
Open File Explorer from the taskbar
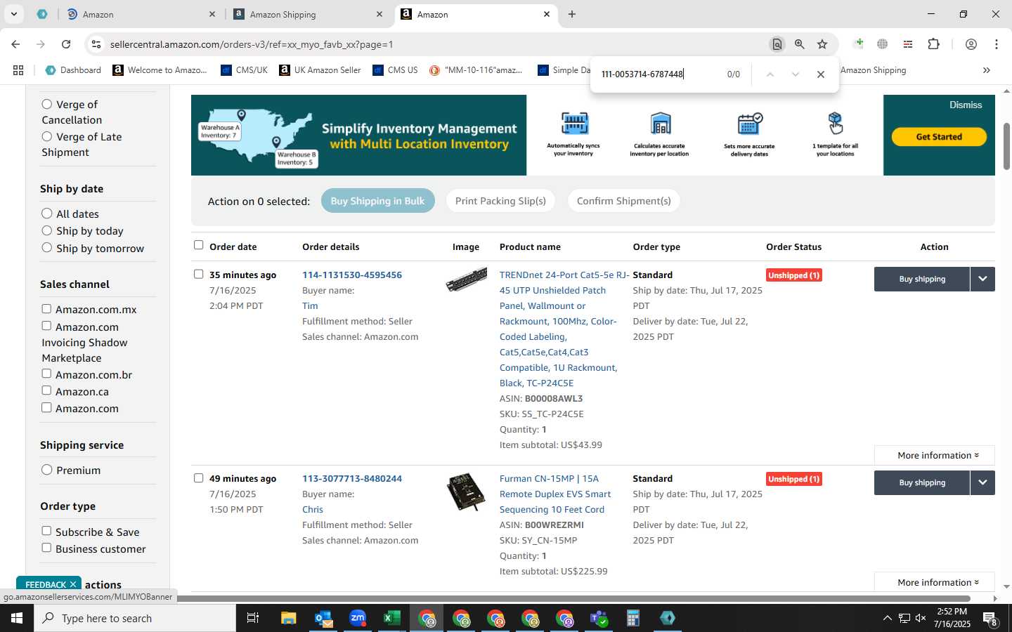(x=289, y=618)
